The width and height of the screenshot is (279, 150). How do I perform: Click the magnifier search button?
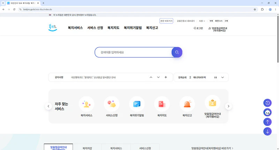coord(177,52)
